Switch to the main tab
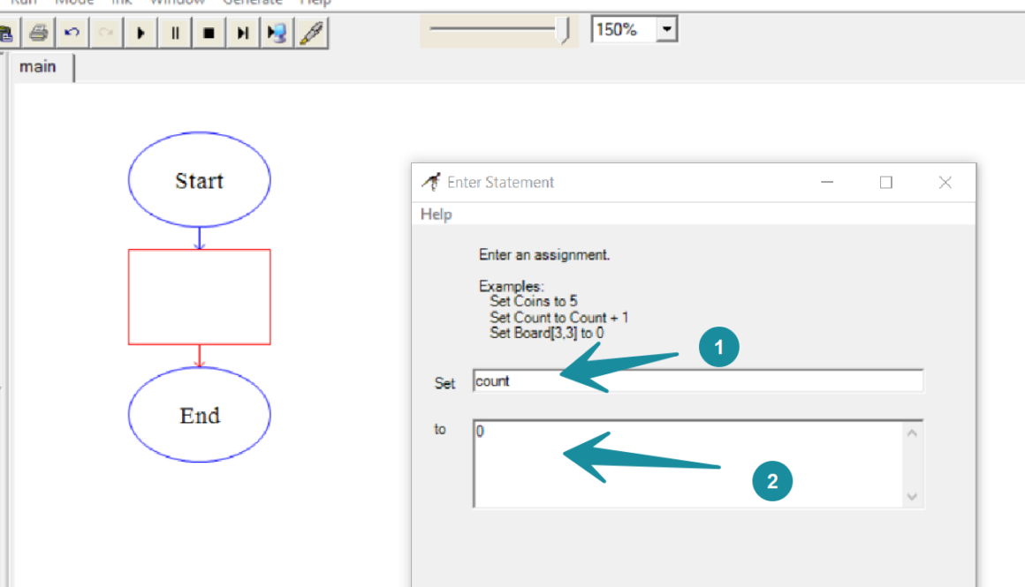 click(38, 67)
